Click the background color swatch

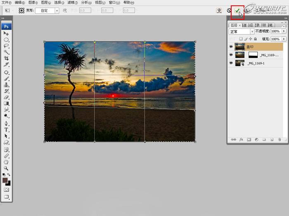pos(9,184)
